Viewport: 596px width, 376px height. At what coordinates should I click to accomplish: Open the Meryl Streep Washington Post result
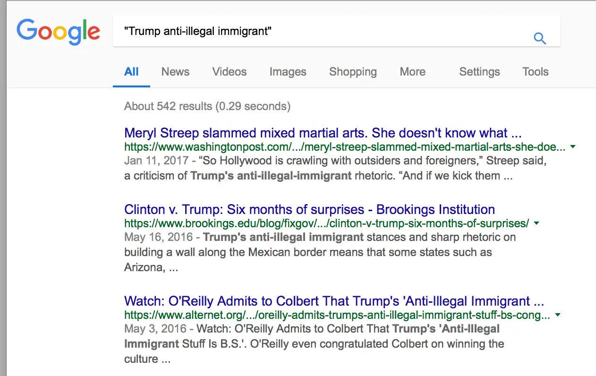[323, 133]
